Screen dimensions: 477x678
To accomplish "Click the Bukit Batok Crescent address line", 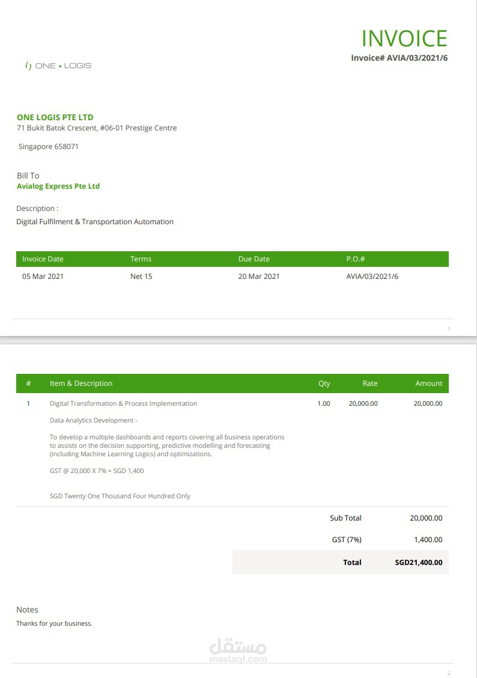I will [x=97, y=128].
